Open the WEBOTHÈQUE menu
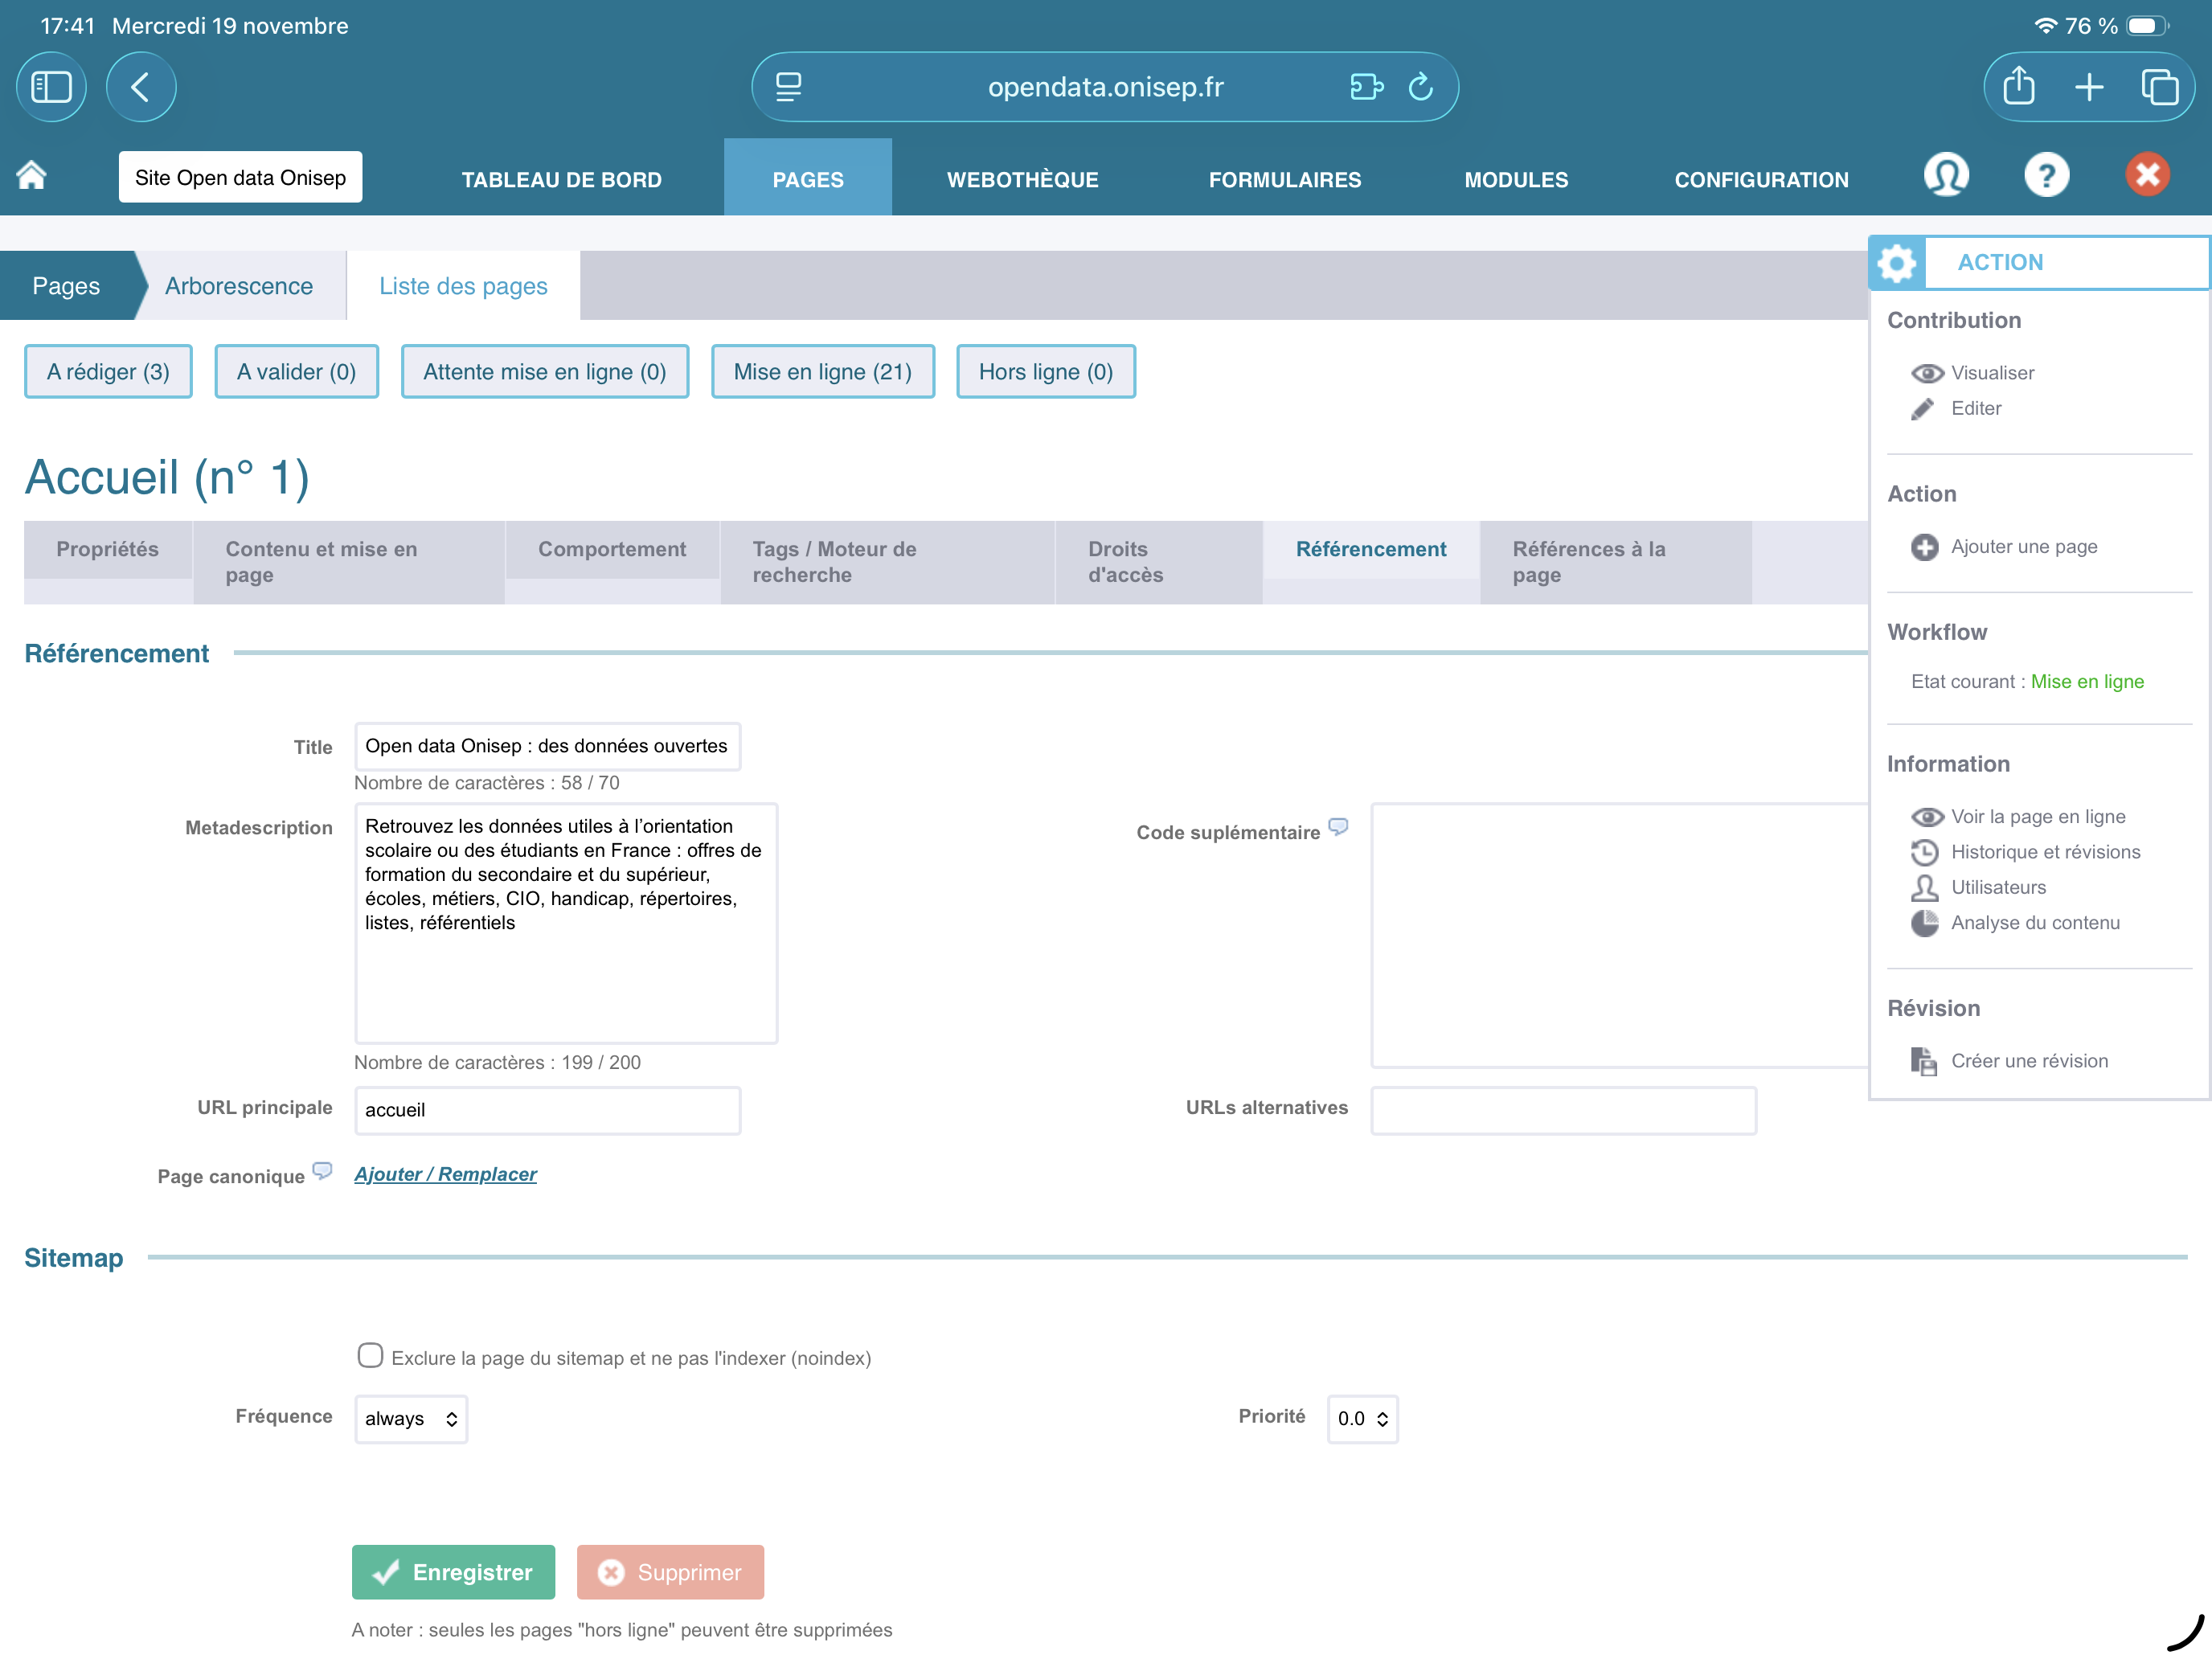The image size is (2212, 1659). coord(1022,180)
